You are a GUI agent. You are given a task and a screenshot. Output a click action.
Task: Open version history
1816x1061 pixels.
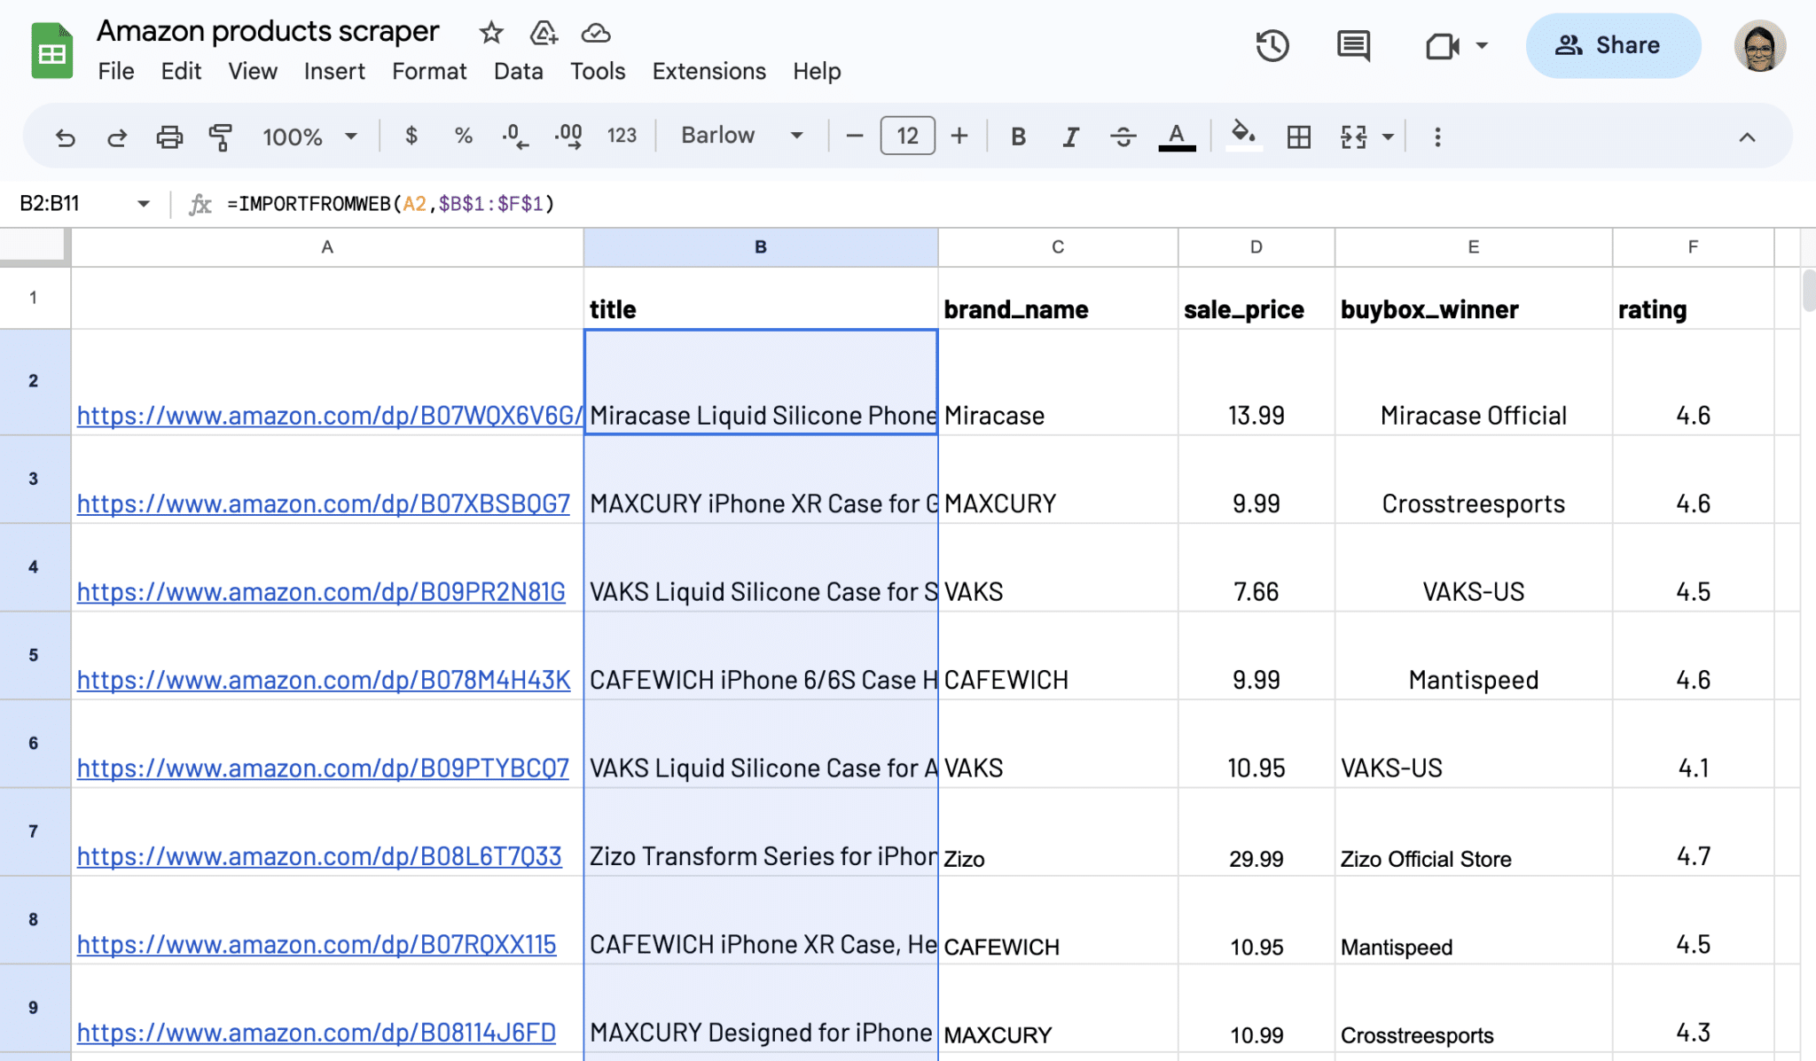coord(1274,45)
